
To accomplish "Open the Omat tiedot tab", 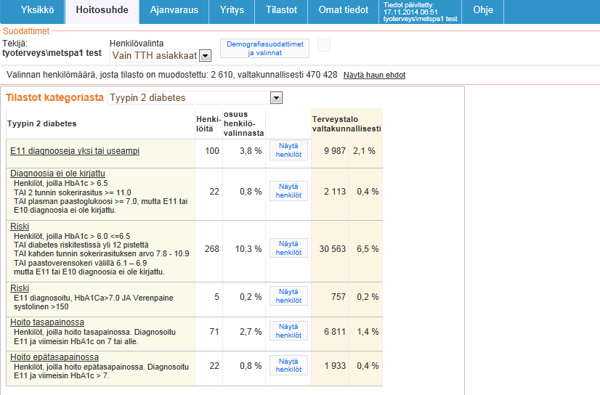I will [x=344, y=12].
